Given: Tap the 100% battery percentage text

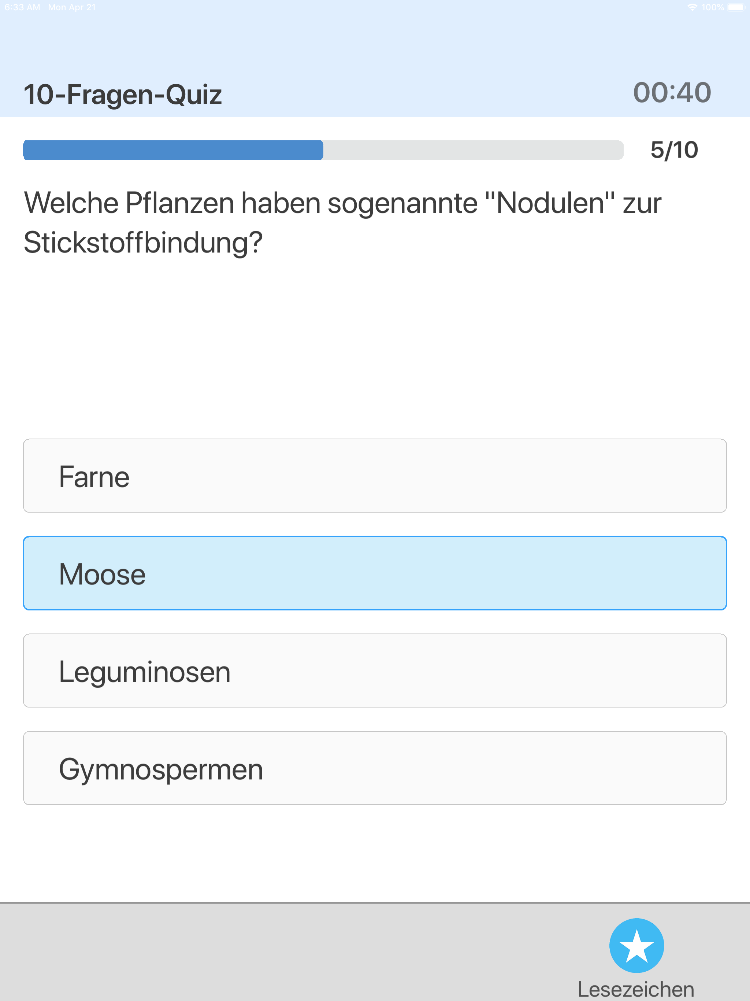Looking at the screenshot, I should coord(713,7).
